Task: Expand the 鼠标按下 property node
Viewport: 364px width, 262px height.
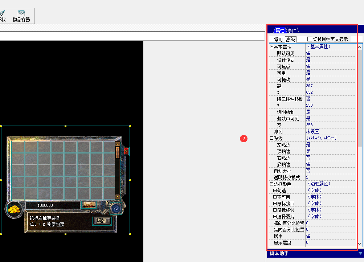Action: point(275,203)
